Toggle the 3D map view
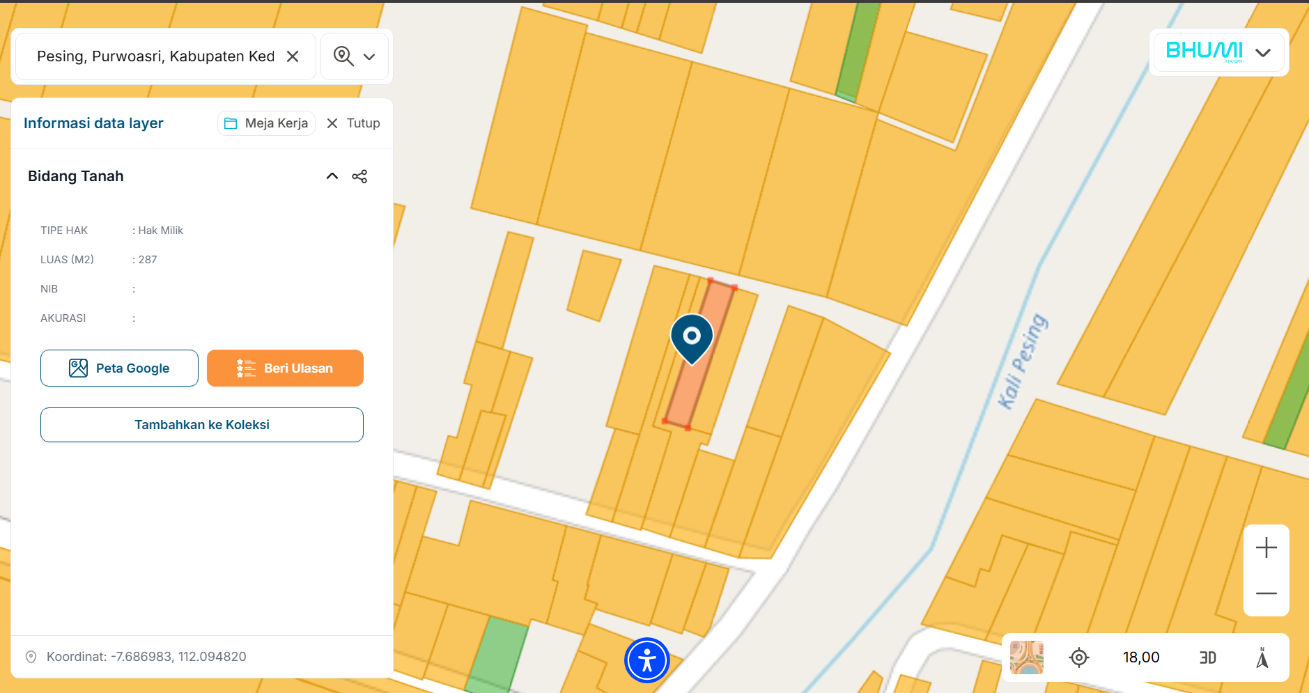This screenshot has width=1309, height=693. (1207, 657)
